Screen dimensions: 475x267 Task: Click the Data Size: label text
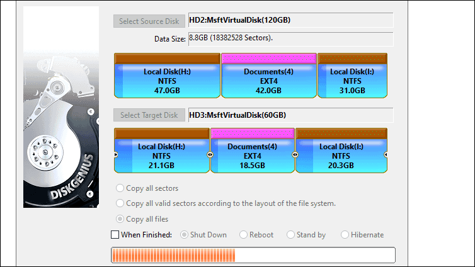(169, 39)
